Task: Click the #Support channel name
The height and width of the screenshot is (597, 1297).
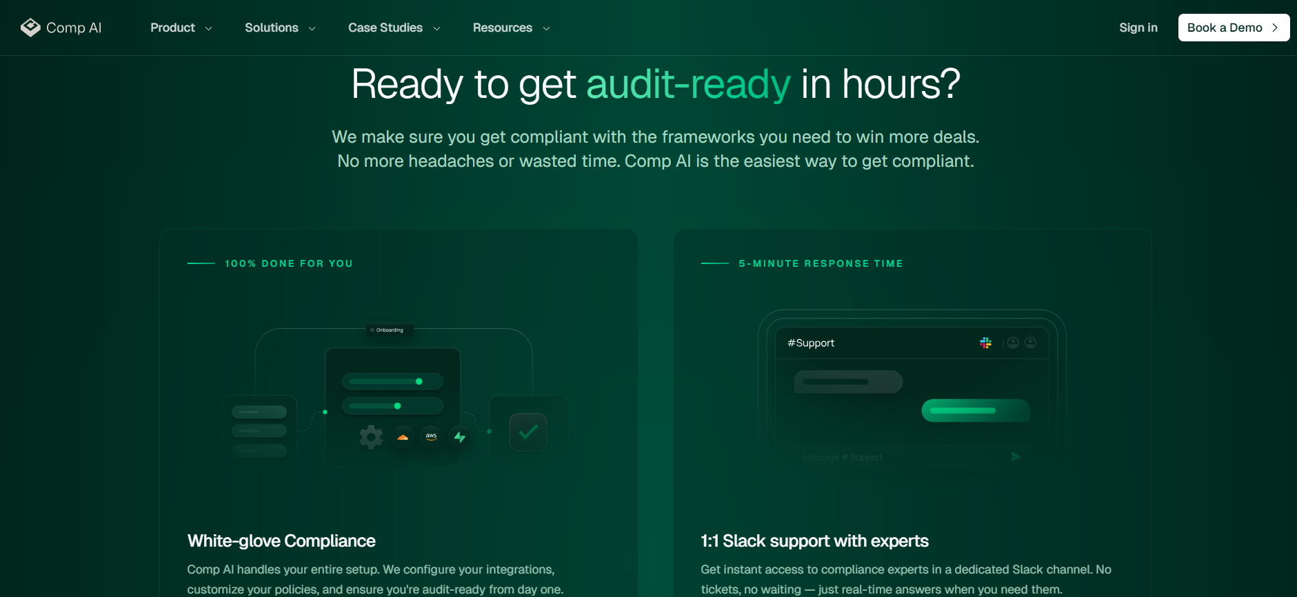Action: tap(811, 343)
